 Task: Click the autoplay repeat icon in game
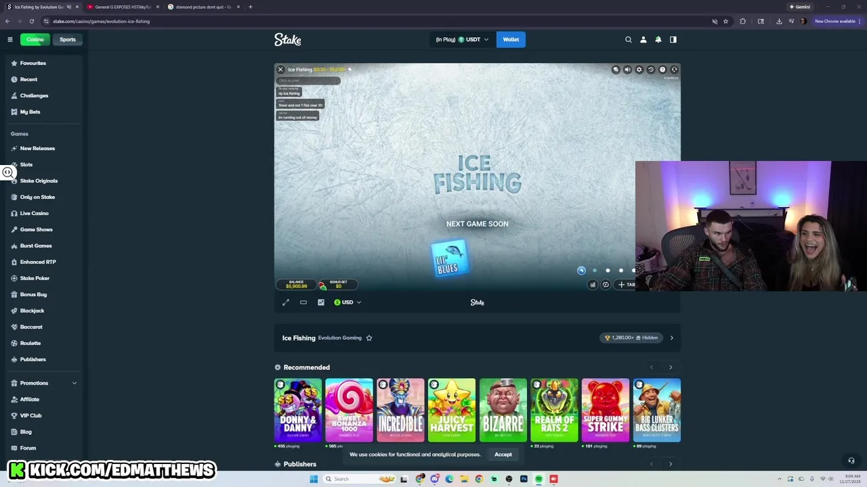(606, 285)
